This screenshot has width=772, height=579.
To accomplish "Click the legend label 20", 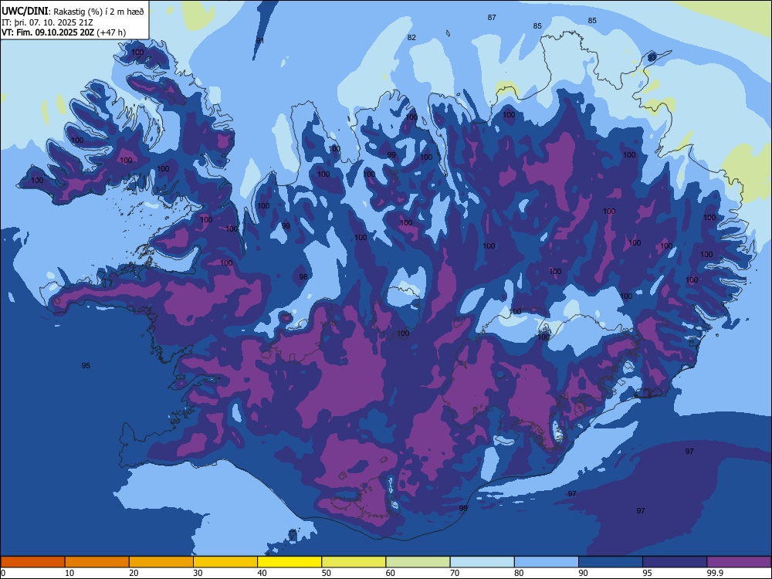I will pos(134,573).
